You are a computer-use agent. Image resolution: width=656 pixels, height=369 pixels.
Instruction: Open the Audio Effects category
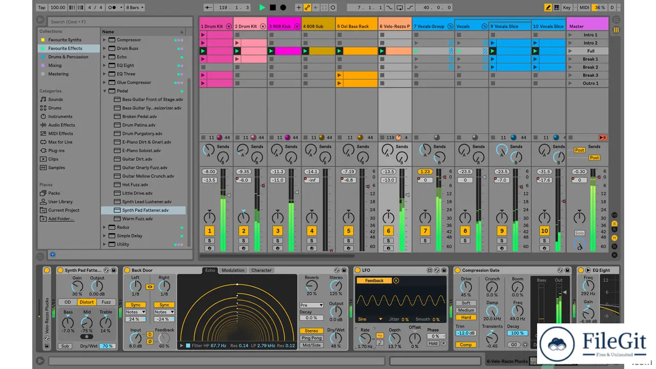61,125
